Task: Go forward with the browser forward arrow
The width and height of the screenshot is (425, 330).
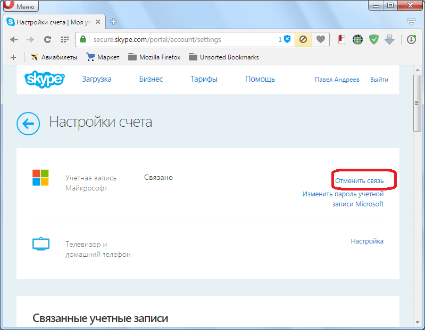Action: 30,40
